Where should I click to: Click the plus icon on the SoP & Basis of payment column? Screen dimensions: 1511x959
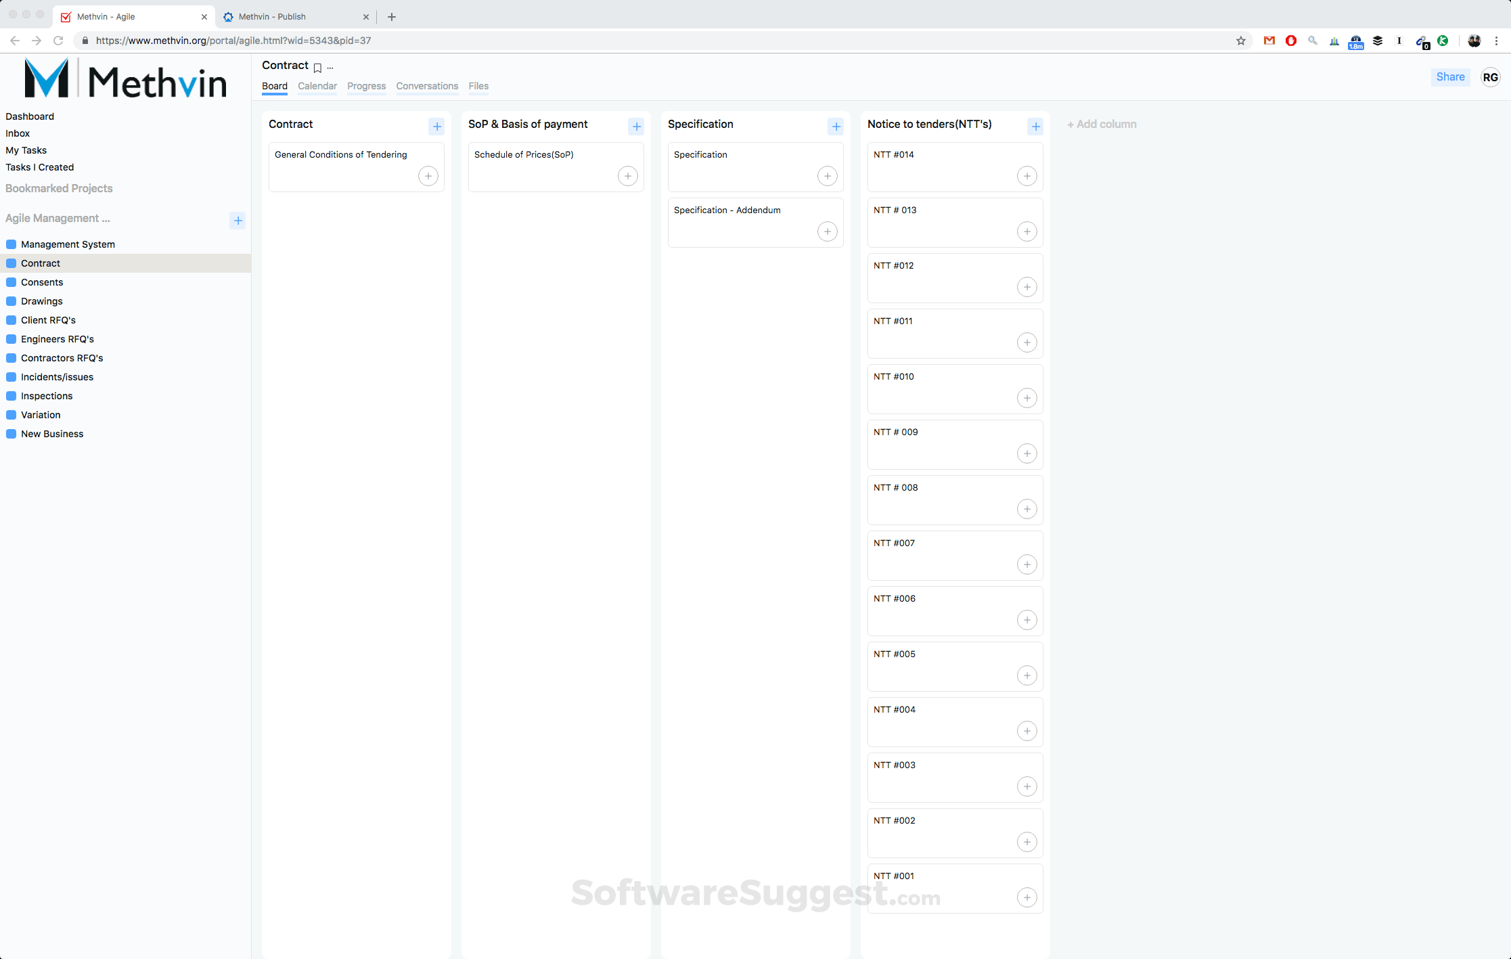coord(636,126)
